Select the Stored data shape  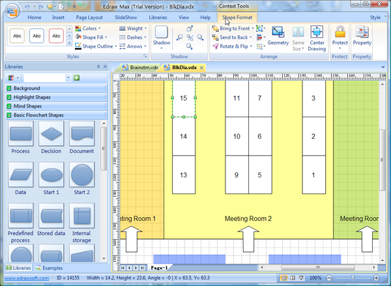coord(51,216)
